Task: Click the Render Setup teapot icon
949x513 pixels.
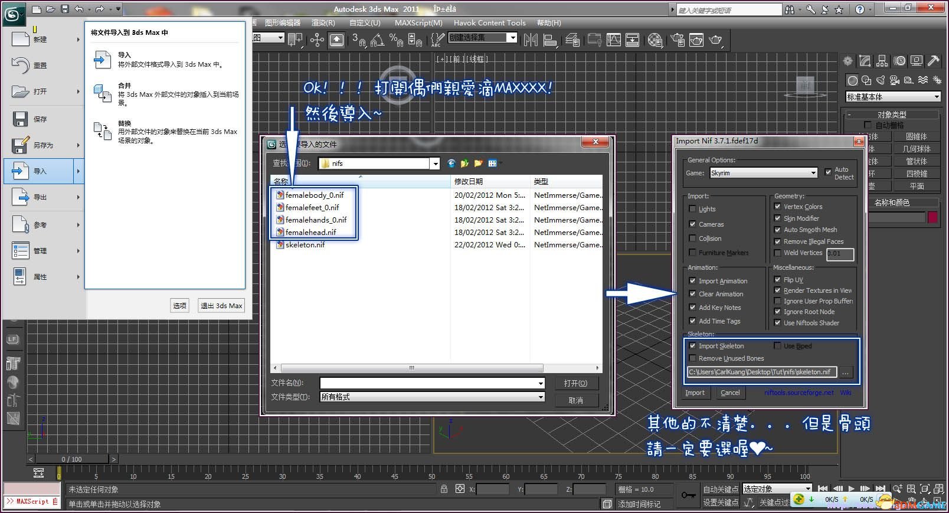Action: 678,40
